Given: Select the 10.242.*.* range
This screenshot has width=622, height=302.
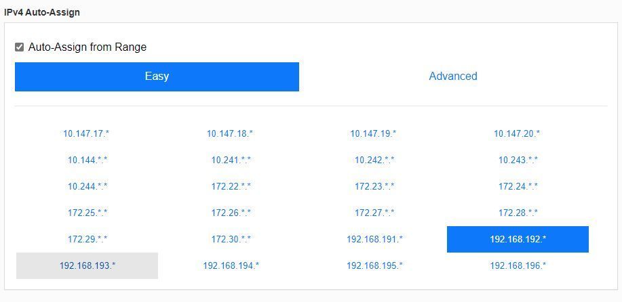Looking at the screenshot, I should (x=374, y=160).
